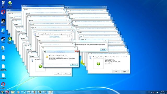Switch to Skype on the taskbar
Image resolution: width=167 pixels, height=94 pixels.
point(24,92)
